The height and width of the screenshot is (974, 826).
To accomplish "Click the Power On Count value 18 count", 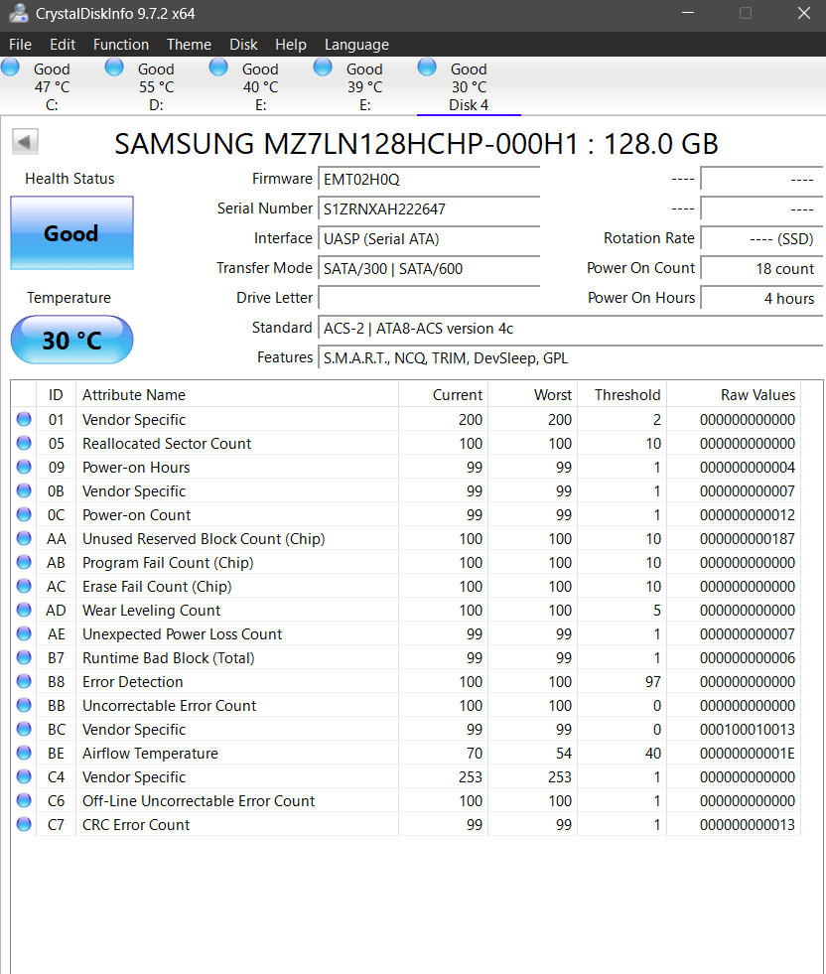I will (x=761, y=269).
